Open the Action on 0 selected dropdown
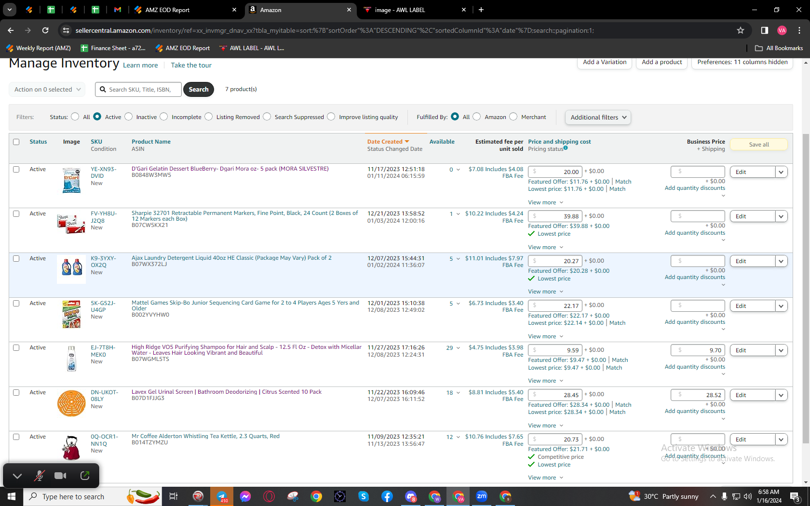Image resolution: width=810 pixels, height=506 pixels. [47, 89]
